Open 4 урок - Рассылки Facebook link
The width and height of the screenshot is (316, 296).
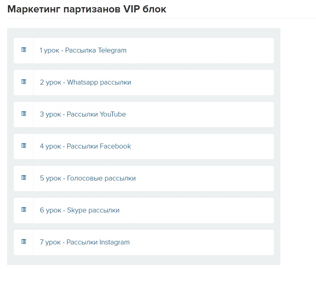coord(85,147)
